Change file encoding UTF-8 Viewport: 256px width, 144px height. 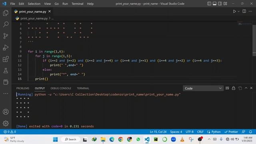click(x=190, y=132)
